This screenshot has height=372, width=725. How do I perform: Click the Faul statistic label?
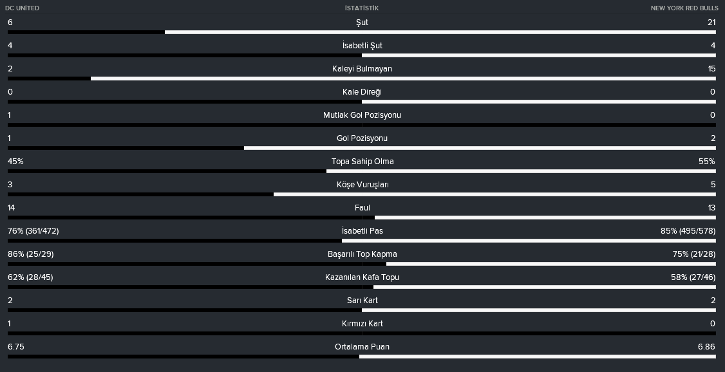(x=362, y=208)
